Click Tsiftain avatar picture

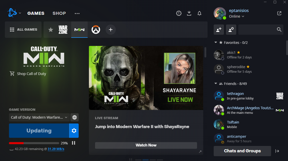point(219,124)
